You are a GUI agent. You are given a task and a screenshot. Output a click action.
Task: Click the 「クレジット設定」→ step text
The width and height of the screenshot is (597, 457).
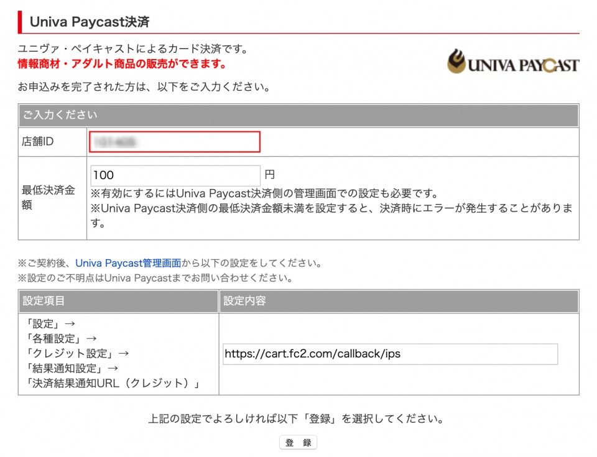pyautogui.click(x=77, y=353)
